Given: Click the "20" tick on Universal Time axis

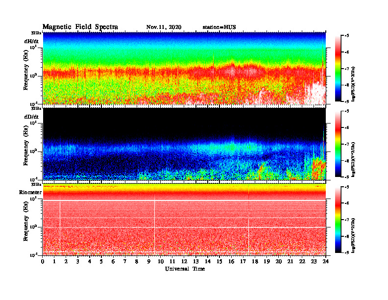Looking at the screenshot, I should point(279,262).
